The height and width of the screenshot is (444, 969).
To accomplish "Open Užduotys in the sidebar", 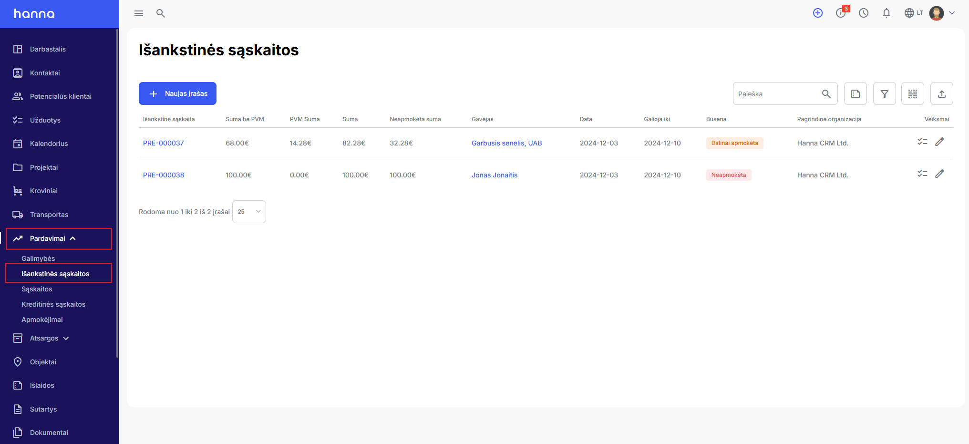I will (x=45, y=120).
